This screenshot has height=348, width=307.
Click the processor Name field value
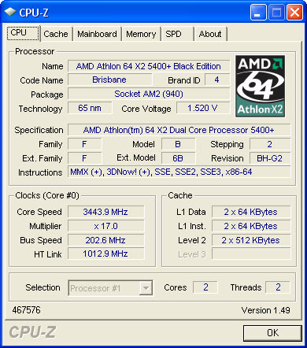pos(149,66)
